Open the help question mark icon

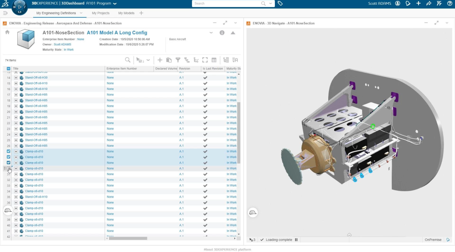pyautogui.click(x=449, y=4)
